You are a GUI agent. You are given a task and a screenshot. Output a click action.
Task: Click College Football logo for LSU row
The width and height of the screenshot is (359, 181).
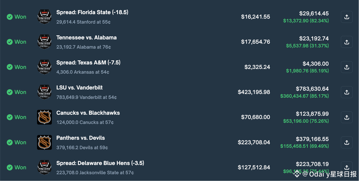44,92
